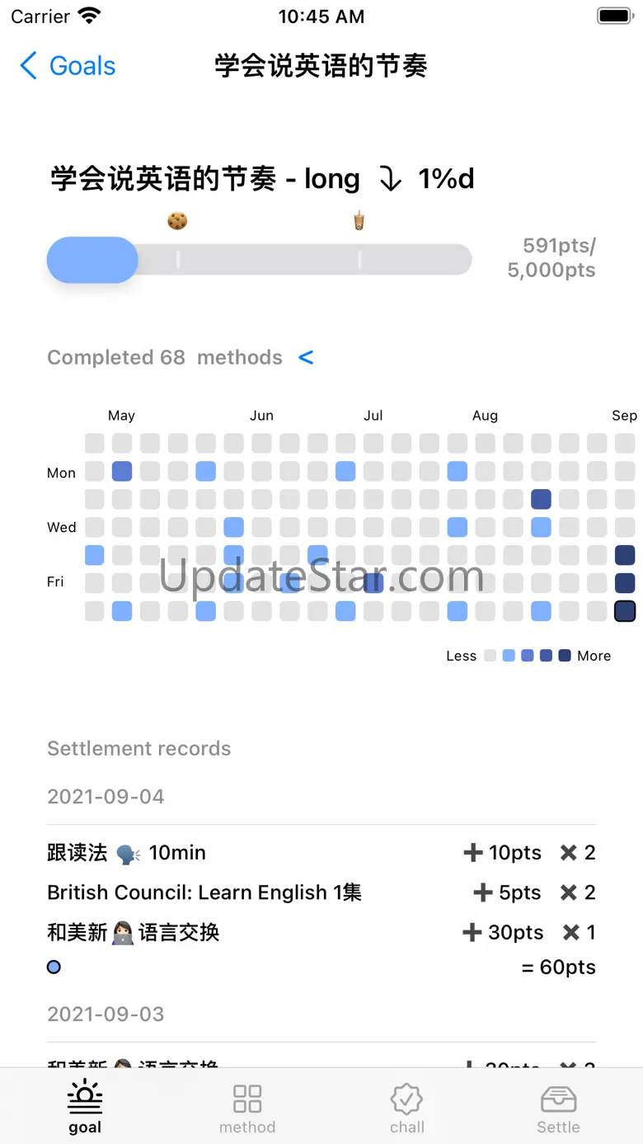
Task: Open British Council Learn English record
Action: point(321,892)
